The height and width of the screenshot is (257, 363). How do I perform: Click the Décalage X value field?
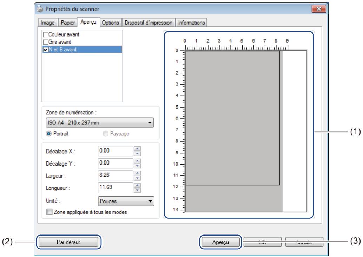point(115,151)
